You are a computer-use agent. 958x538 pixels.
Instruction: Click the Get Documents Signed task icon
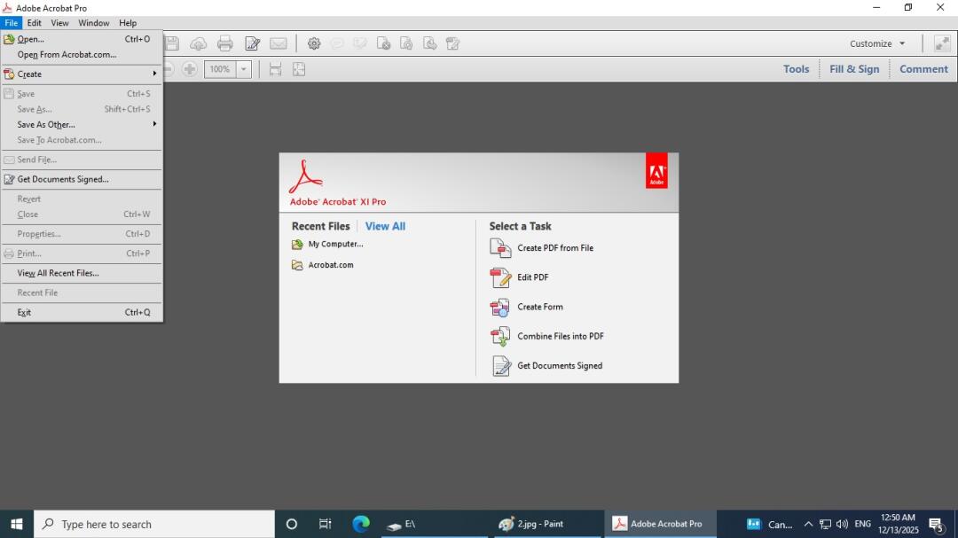[x=501, y=366]
